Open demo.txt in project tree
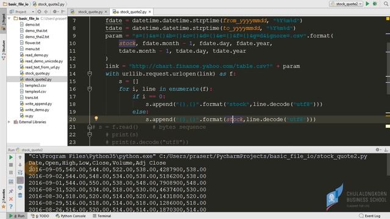 click(32, 24)
